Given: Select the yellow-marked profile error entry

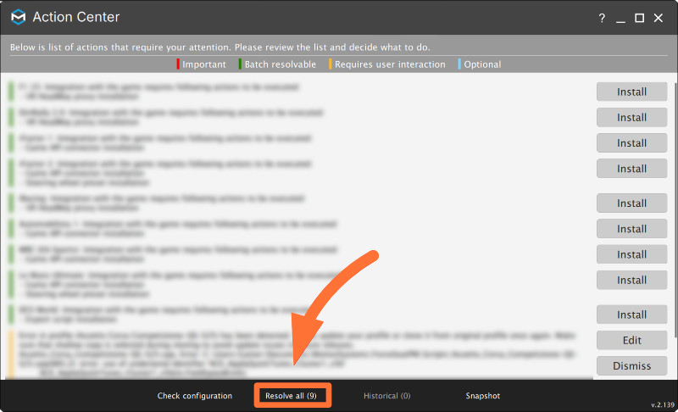Looking at the screenshot, I should pyautogui.click(x=297, y=354).
